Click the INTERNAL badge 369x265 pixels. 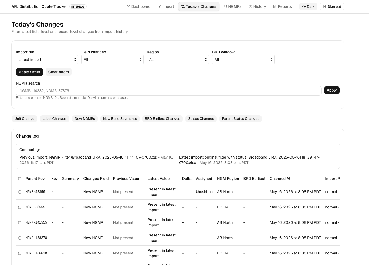click(x=78, y=6)
